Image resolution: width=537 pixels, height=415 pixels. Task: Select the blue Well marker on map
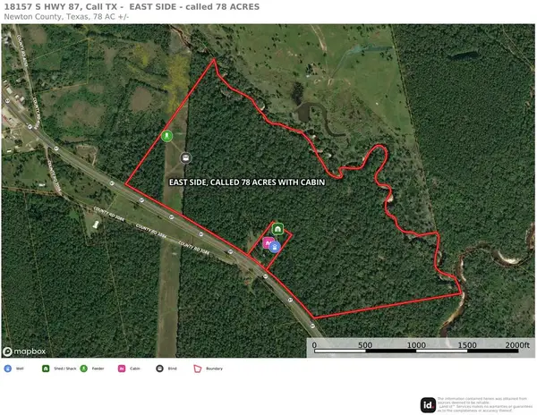[275, 247]
